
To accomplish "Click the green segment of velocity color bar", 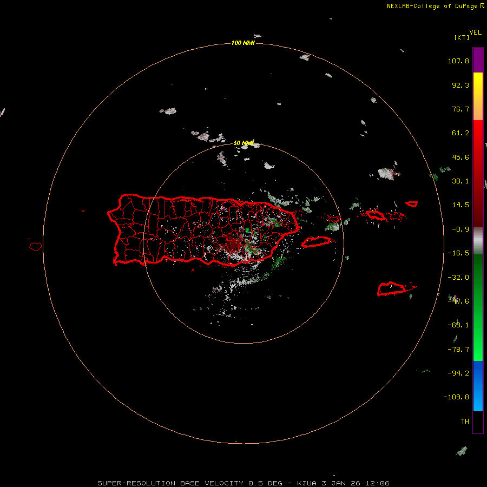I will click(x=478, y=307).
